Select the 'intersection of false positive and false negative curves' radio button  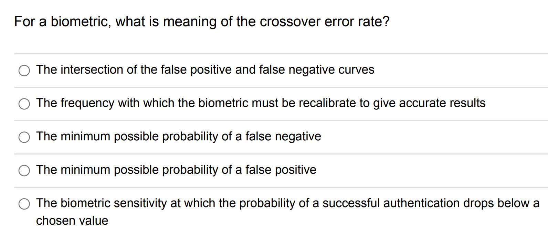pos(24,71)
